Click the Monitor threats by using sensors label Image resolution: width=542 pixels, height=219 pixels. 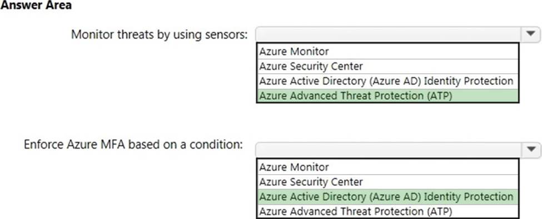pyautogui.click(x=160, y=34)
